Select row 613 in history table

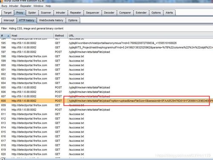(x=106, y=123)
